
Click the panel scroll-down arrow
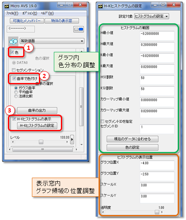(x=82, y=144)
